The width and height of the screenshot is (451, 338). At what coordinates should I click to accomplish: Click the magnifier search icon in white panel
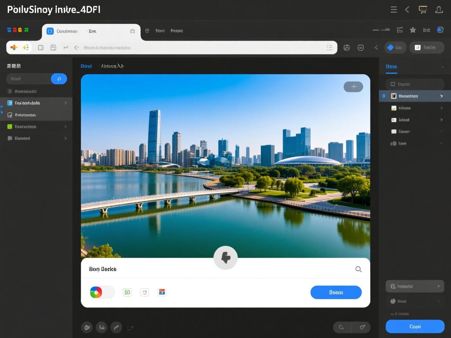(358, 269)
